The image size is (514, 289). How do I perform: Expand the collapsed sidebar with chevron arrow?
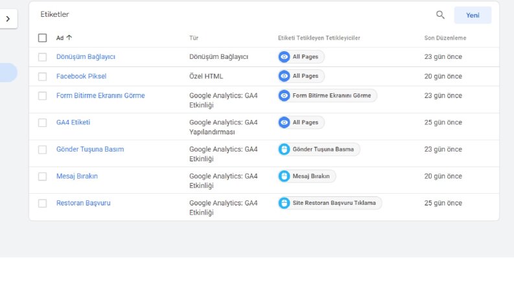coord(8,19)
